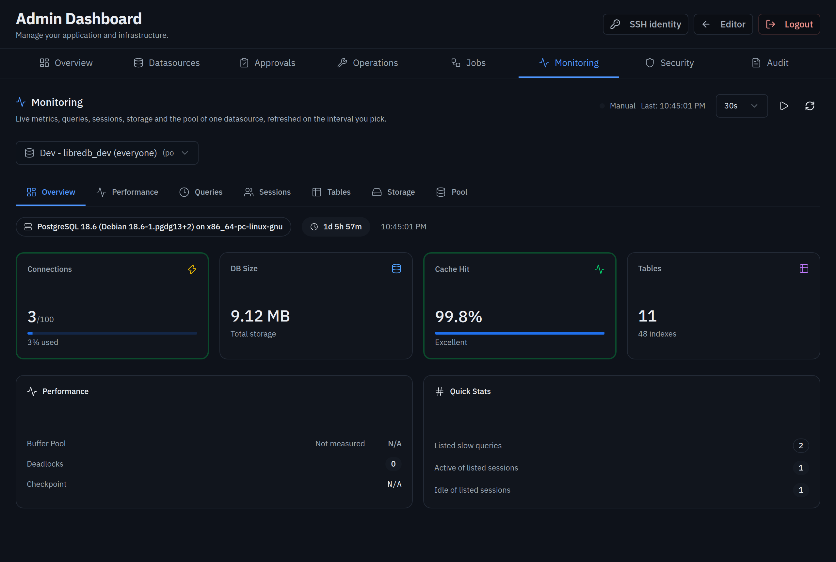Click the 'Listed slow queries' count badge
This screenshot has width=836, height=562.
(x=801, y=445)
